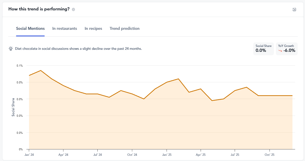Click the Social Share 0.0% stat card
The width and height of the screenshot is (305, 161).
tap(263, 49)
